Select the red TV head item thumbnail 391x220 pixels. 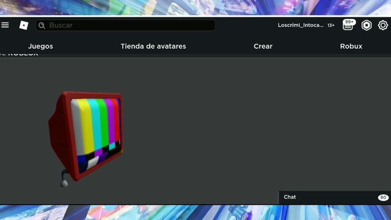click(x=86, y=139)
